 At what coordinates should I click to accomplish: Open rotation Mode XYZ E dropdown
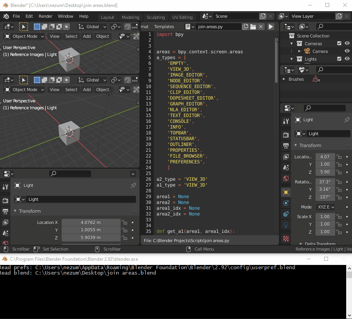point(325,207)
